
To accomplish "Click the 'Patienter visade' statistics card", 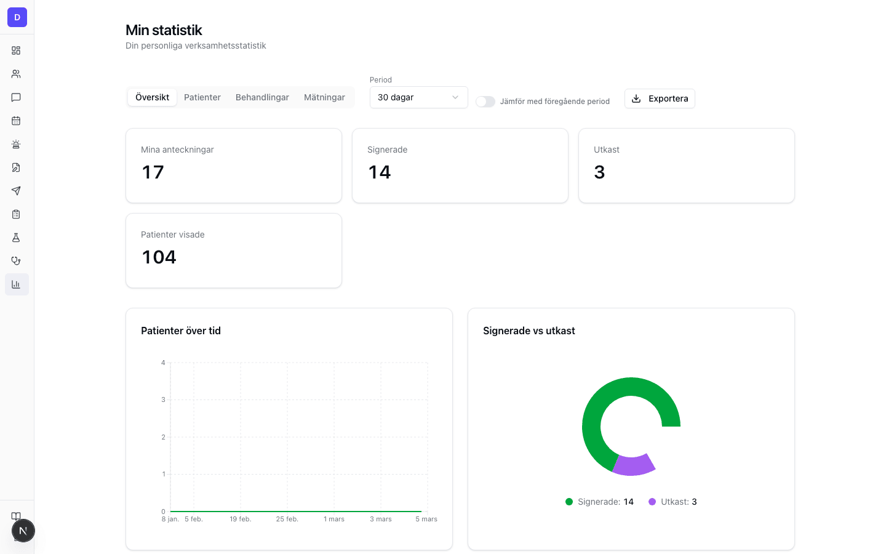I will [234, 251].
